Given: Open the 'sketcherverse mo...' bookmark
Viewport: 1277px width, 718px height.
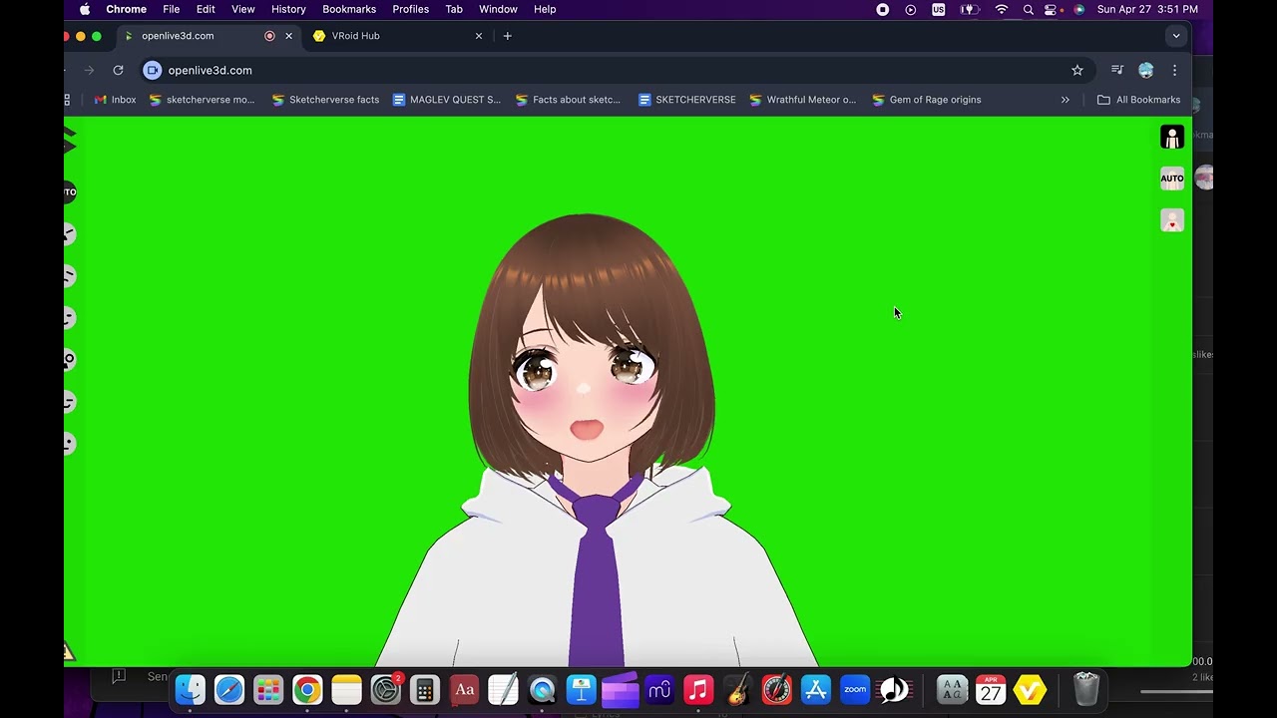Looking at the screenshot, I should coord(202,100).
